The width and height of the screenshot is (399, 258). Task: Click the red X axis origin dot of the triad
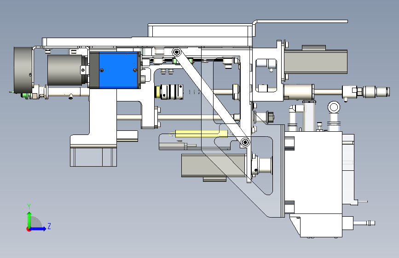pos(29,229)
